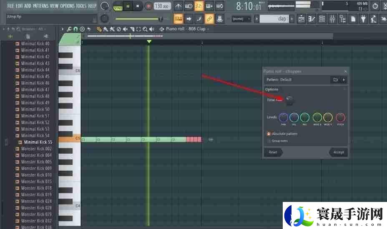Select the magnet snap icon in piano roll

coord(75,29)
